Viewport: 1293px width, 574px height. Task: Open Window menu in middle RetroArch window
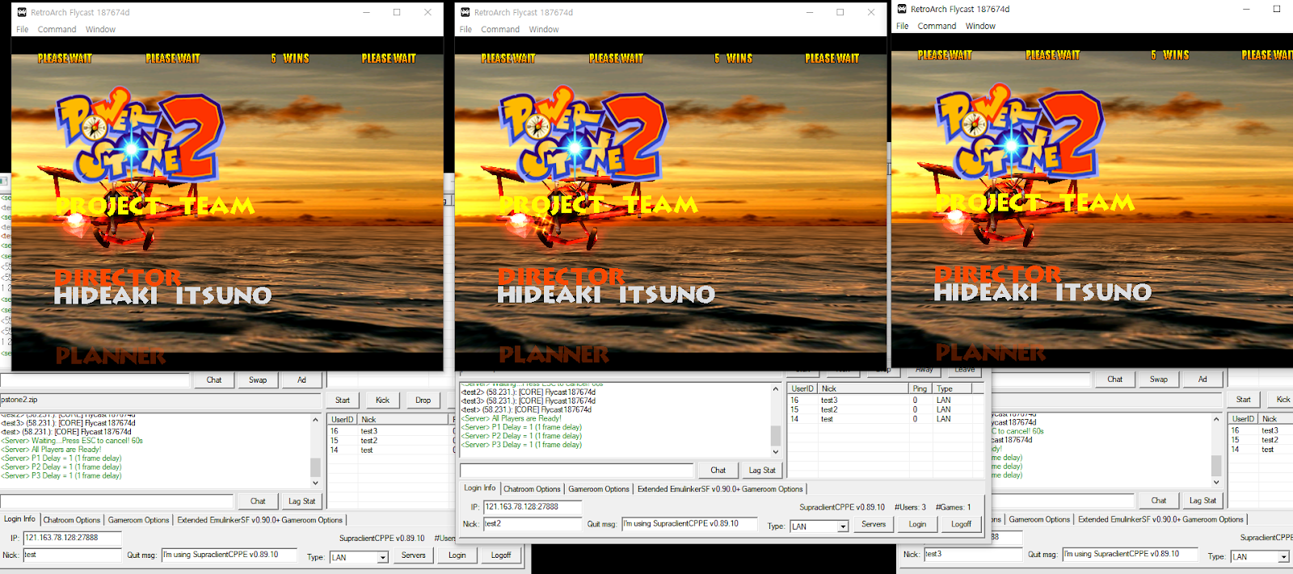pyautogui.click(x=544, y=29)
